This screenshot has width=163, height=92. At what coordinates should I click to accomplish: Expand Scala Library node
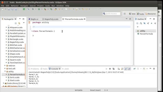click(x=4, y=83)
